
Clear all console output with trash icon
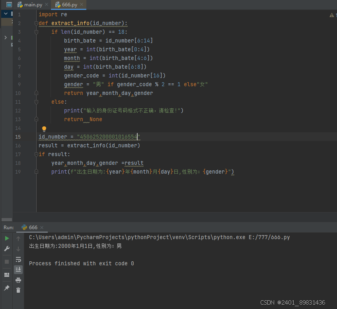[x=18, y=290]
